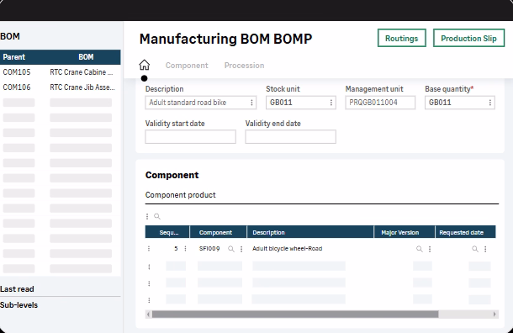Open sequence 5 cell actions menu

click(185, 249)
